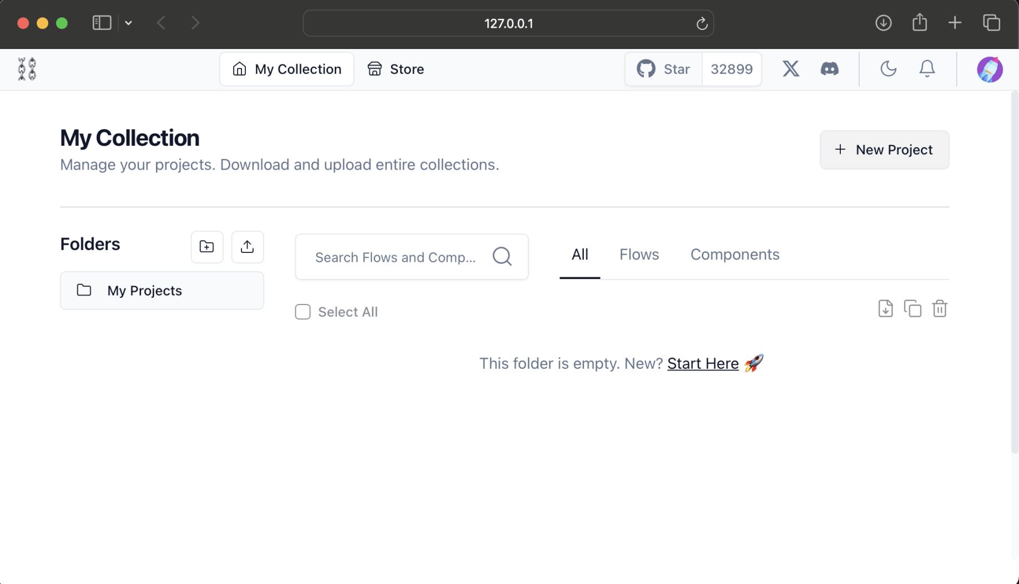The height and width of the screenshot is (584, 1019).
Task: Click the Langflow chain logo icon
Action: point(27,69)
